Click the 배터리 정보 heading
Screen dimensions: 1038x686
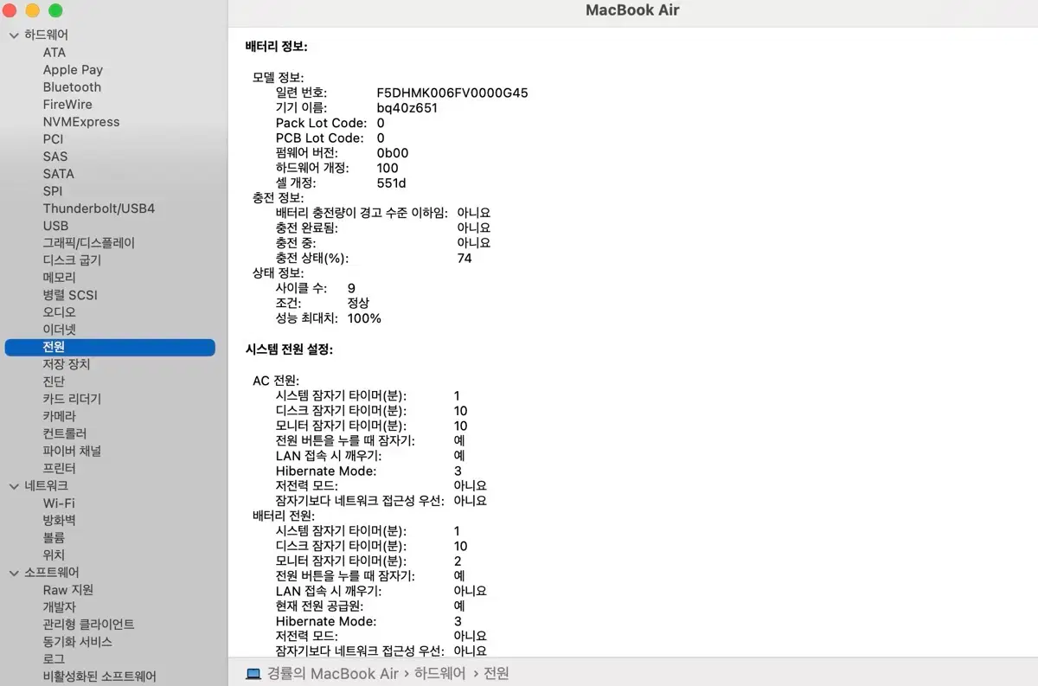(x=277, y=47)
